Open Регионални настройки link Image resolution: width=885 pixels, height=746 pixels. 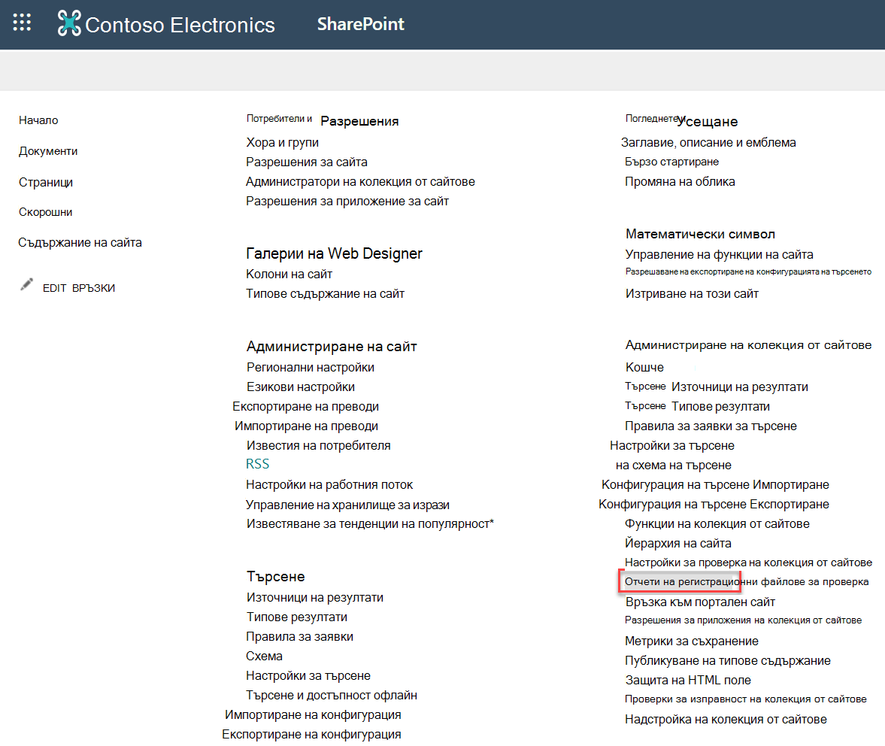pyautogui.click(x=311, y=367)
